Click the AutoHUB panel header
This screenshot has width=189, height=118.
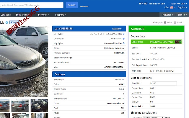click(x=157, y=29)
